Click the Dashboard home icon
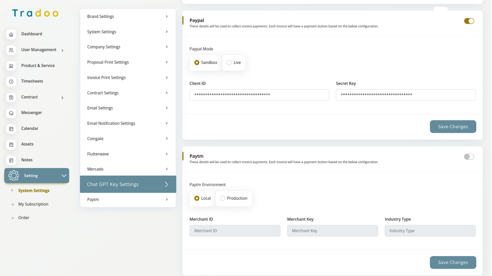The width and height of the screenshot is (492, 276). click(x=11, y=34)
